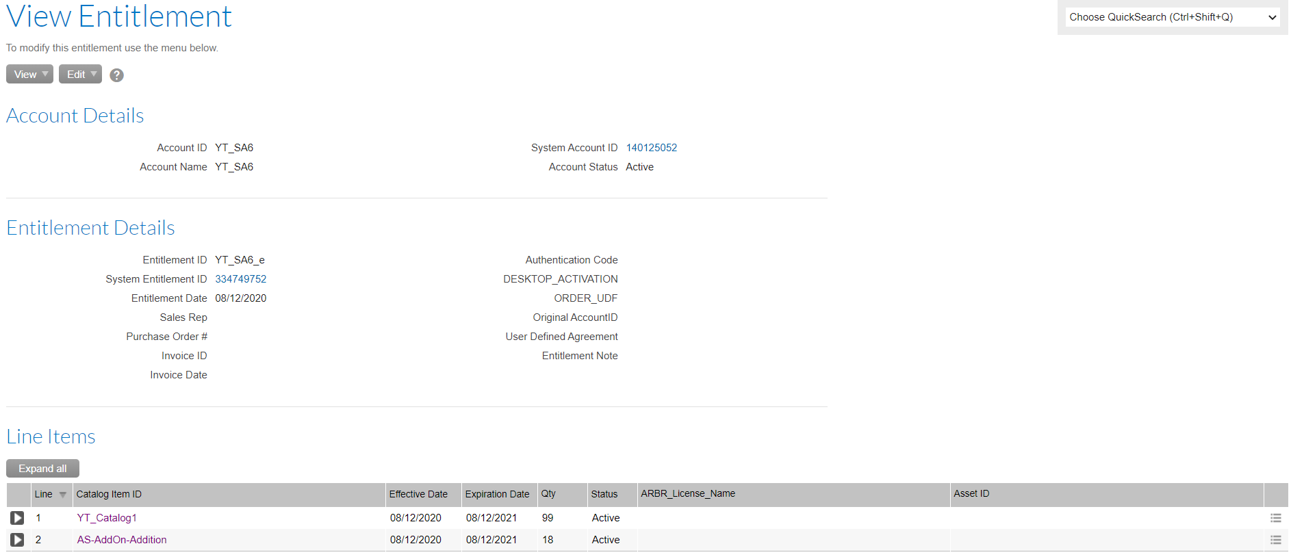Click the Catalog Item ID column header

(229, 494)
